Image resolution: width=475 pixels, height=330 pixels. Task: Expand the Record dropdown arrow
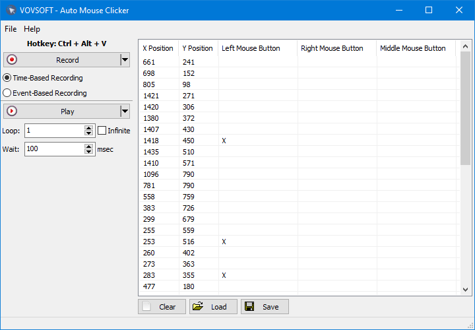coord(125,60)
